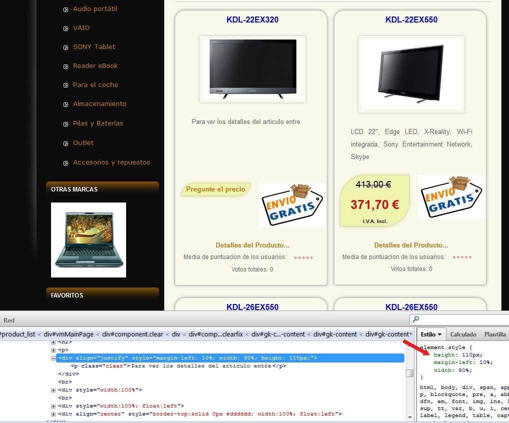Viewport: 509px width, 423px height.
Task: Click the laptop image under Otras Marcas
Action: (x=89, y=240)
